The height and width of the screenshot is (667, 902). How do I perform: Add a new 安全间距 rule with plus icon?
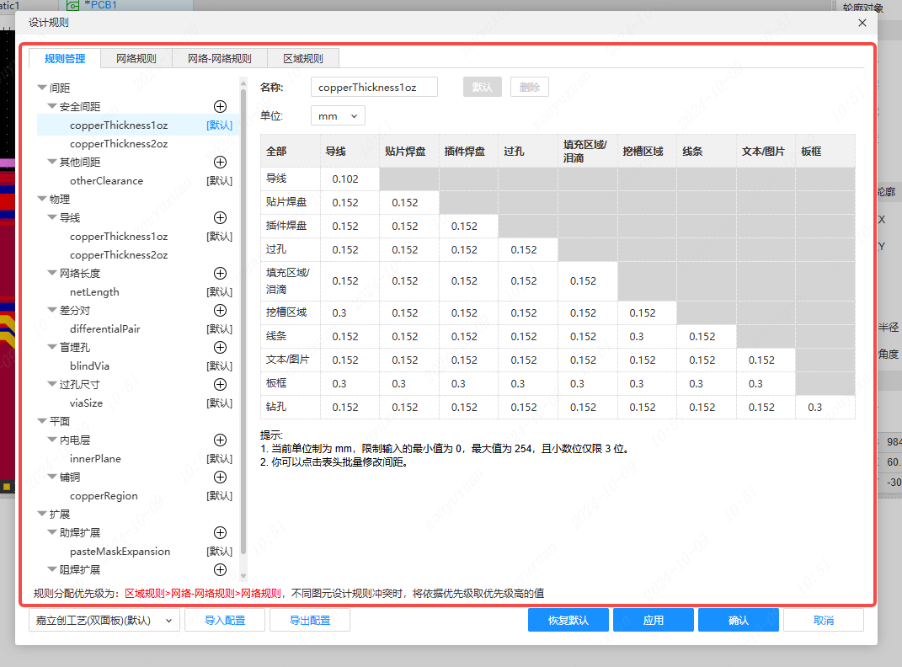click(220, 106)
